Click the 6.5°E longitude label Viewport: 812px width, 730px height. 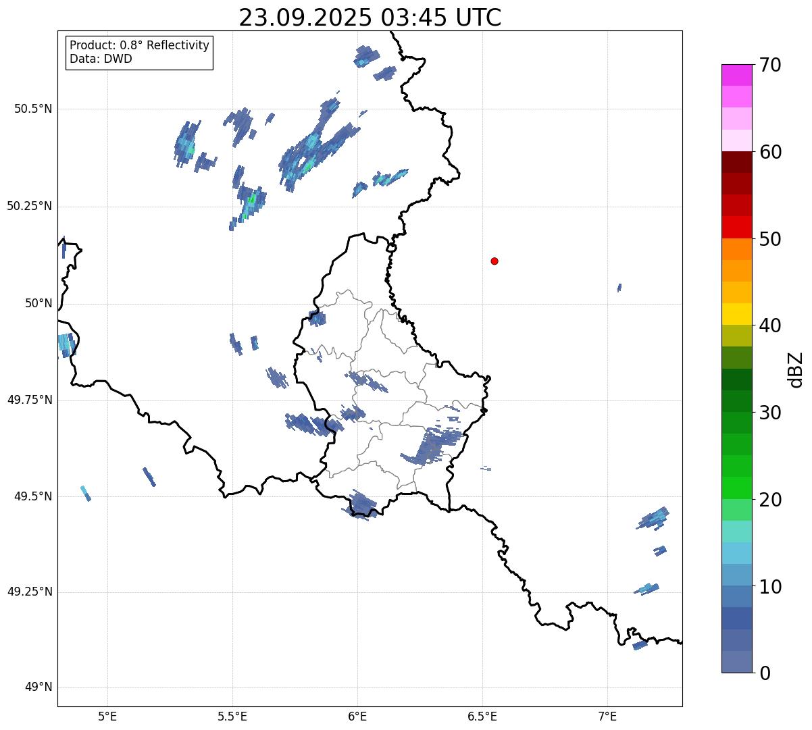[x=482, y=716]
